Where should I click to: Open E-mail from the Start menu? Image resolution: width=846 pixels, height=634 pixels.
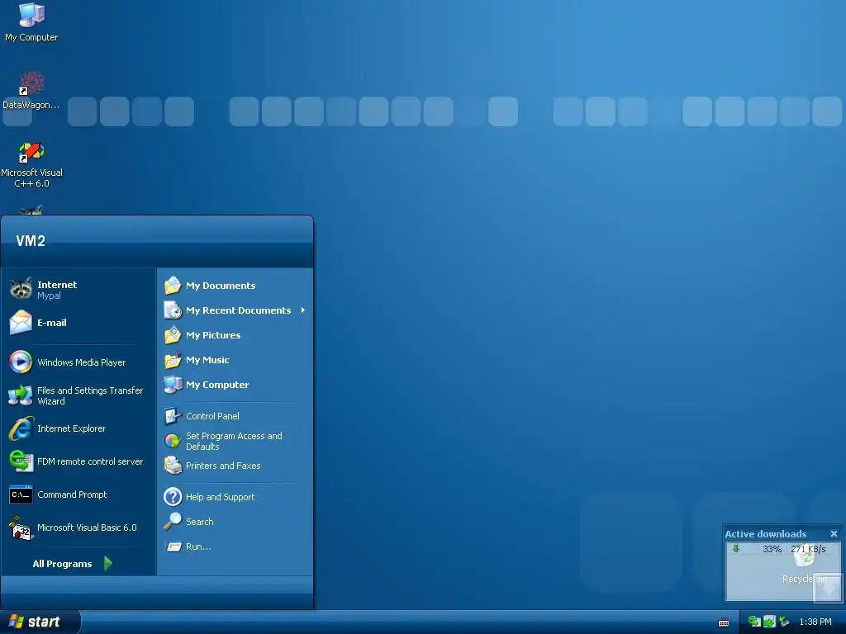point(78,323)
